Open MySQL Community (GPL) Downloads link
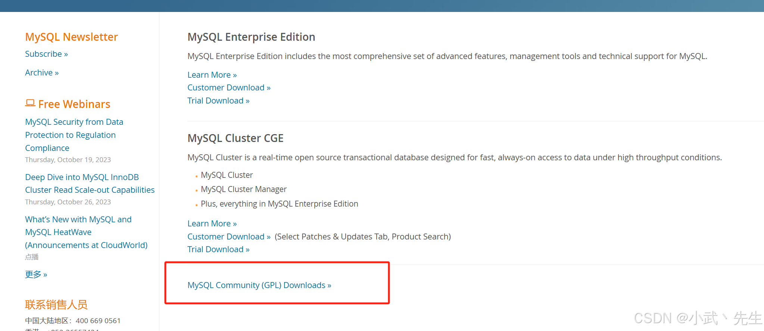This screenshot has height=331, width=764. pyautogui.click(x=259, y=285)
